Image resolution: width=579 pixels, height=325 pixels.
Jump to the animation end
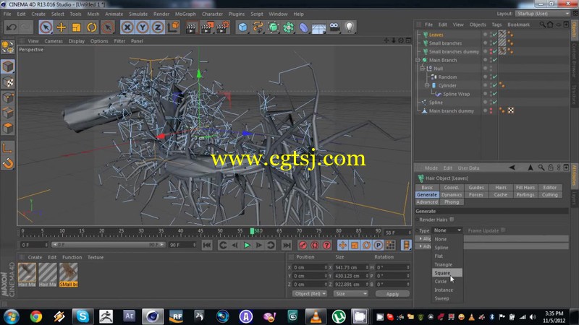click(x=287, y=245)
